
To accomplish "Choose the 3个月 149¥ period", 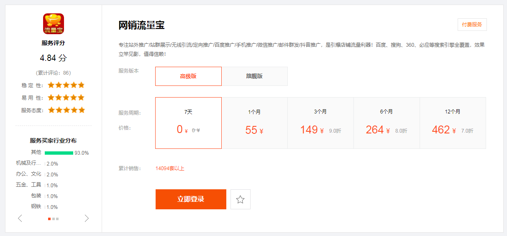I will pos(320,123).
